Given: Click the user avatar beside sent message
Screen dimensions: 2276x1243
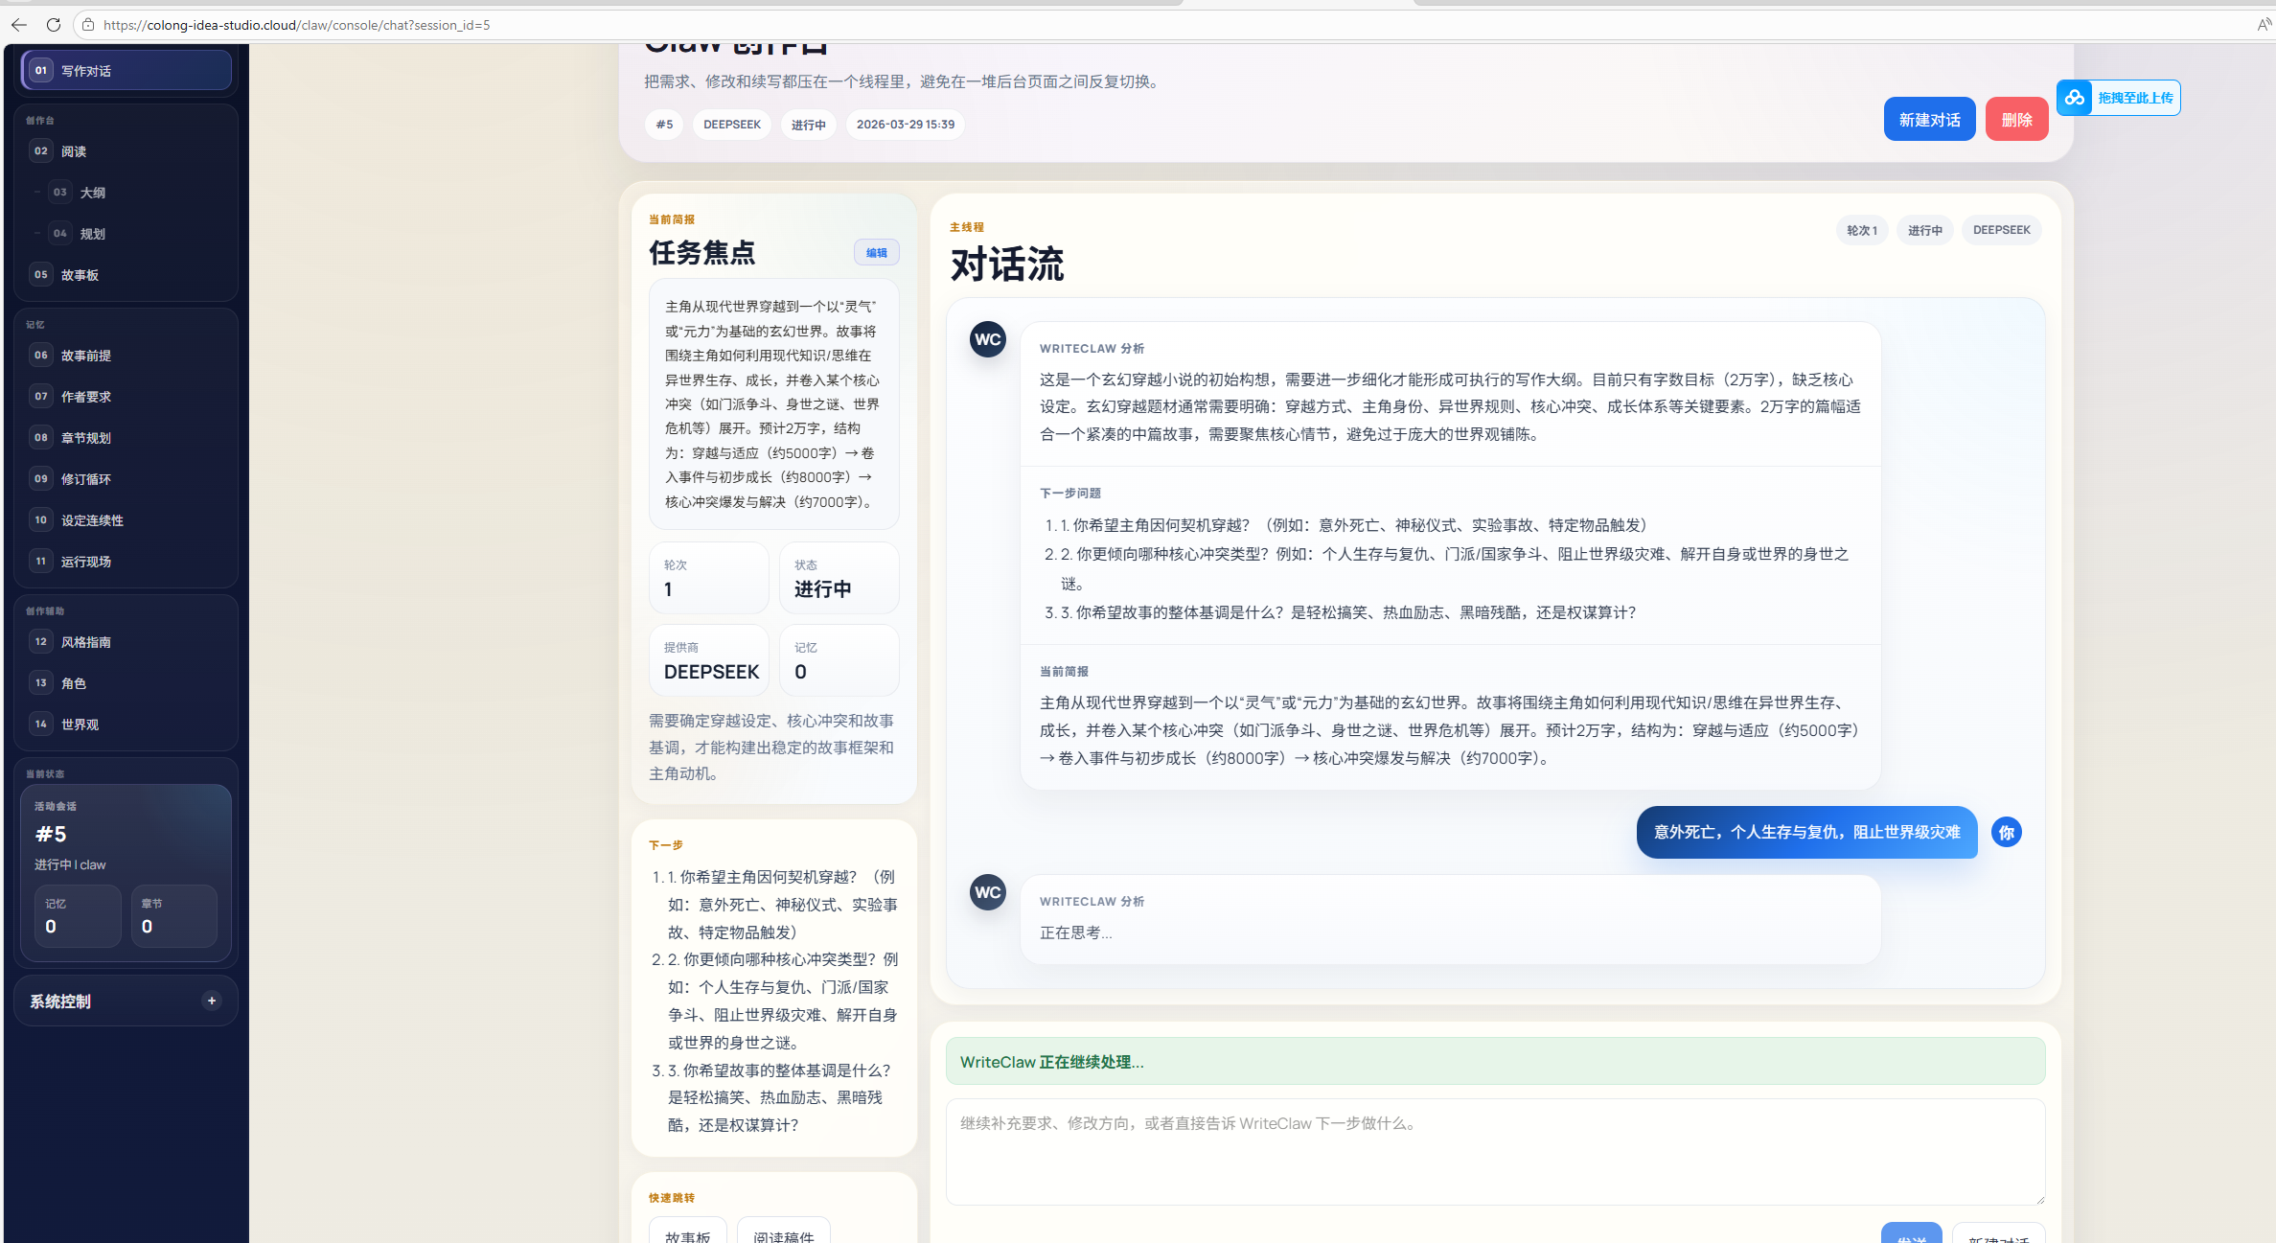Looking at the screenshot, I should [x=2006, y=832].
